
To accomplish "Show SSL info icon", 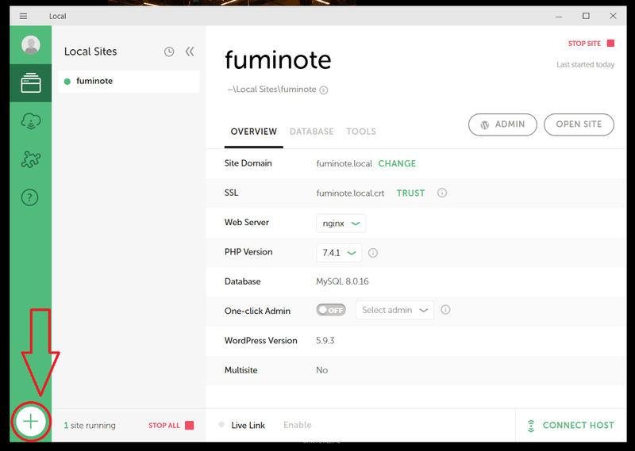I will [x=442, y=193].
